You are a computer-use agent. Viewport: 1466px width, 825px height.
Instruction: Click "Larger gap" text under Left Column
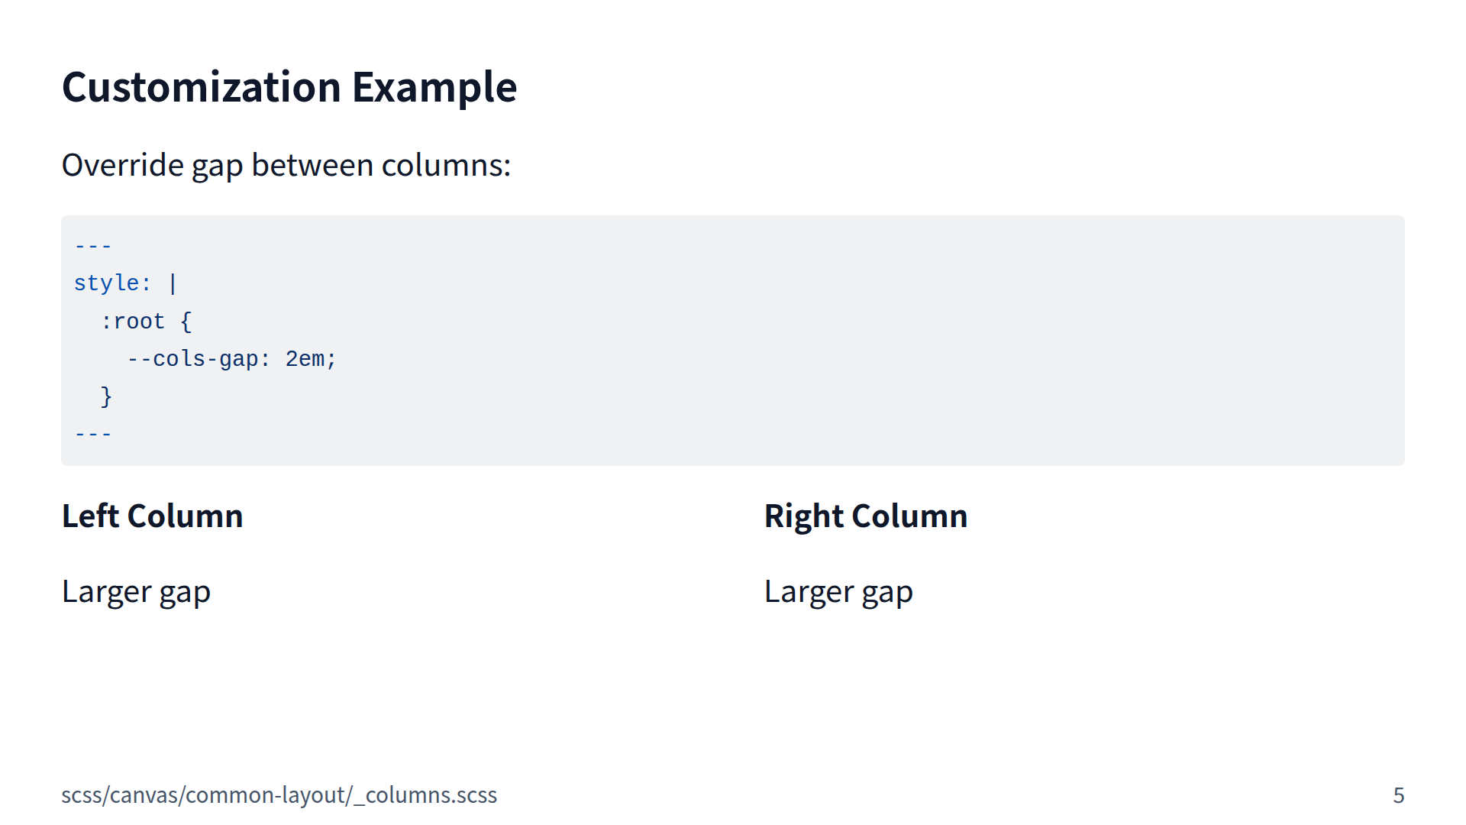pyautogui.click(x=136, y=592)
